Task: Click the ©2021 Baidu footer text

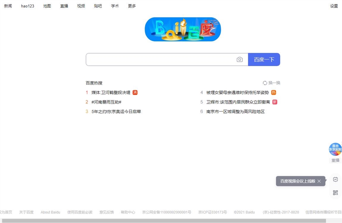Action: click(244, 212)
